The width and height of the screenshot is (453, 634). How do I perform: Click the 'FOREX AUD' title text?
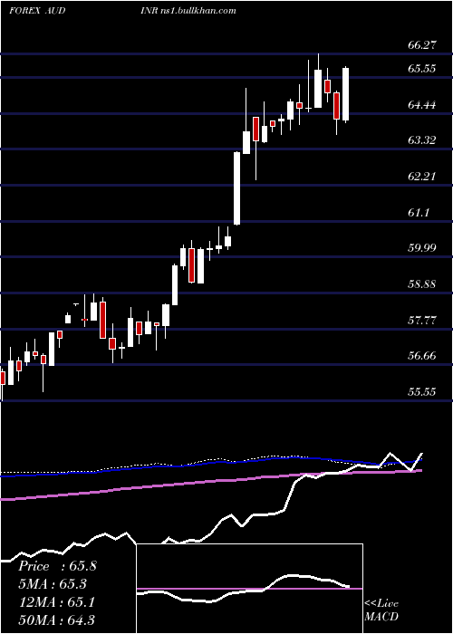(x=37, y=11)
